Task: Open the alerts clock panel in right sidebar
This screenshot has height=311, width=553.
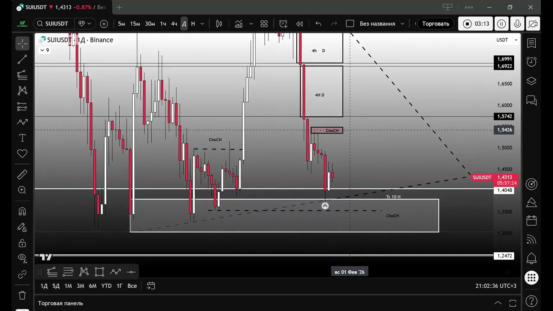Action: [531, 62]
